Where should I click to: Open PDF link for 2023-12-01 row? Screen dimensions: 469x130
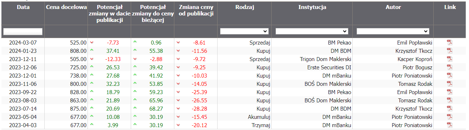(450, 75)
